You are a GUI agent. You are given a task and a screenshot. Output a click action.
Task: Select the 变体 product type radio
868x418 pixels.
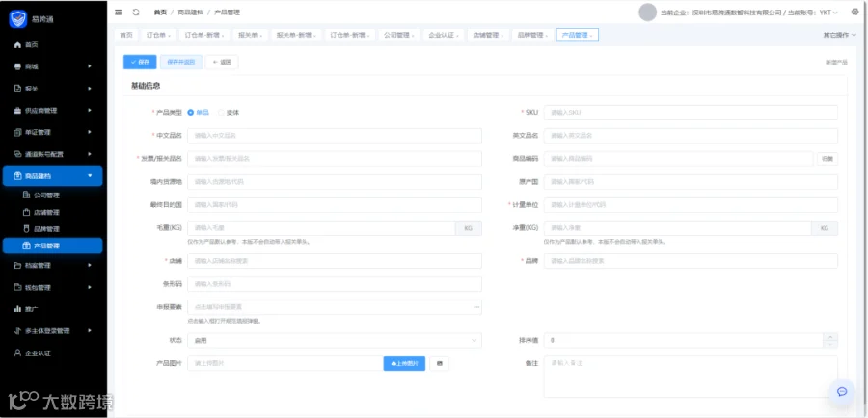click(x=221, y=113)
